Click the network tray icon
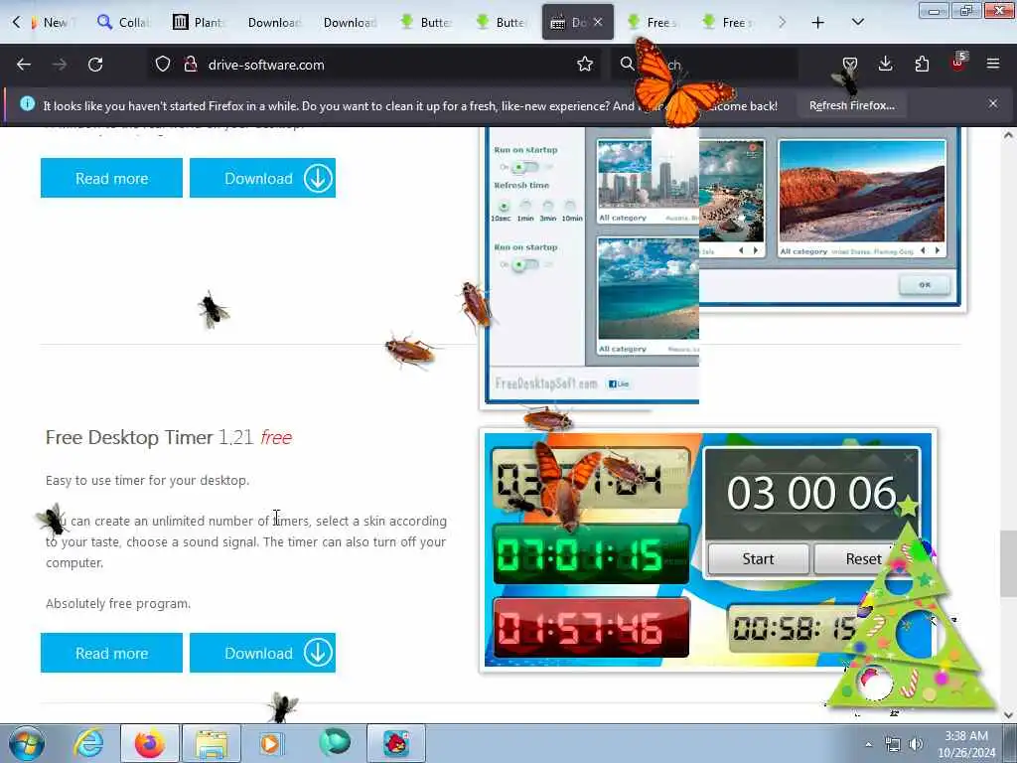Screen dimensions: 1017x763 click(893, 745)
